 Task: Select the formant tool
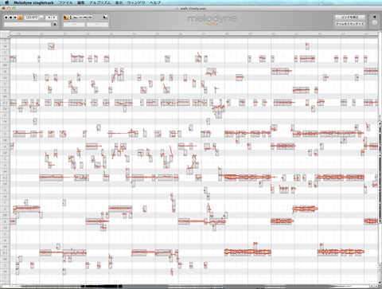[x=76, y=18]
